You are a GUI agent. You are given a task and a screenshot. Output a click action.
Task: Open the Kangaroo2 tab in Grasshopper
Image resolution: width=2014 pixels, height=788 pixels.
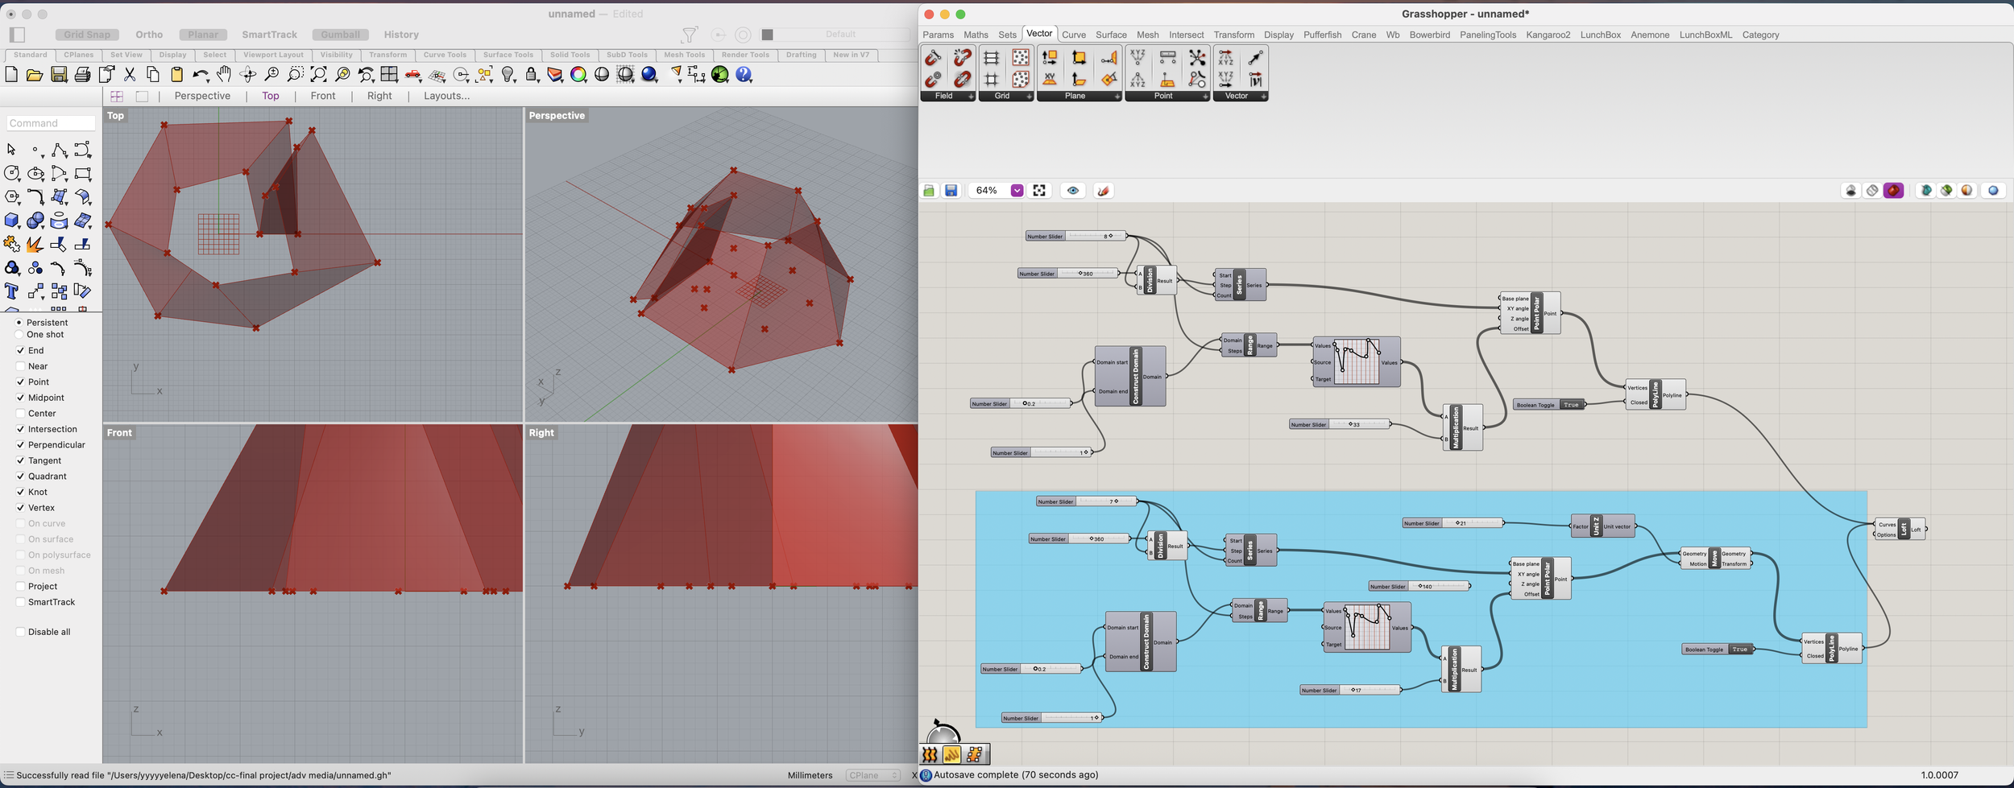[1548, 35]
